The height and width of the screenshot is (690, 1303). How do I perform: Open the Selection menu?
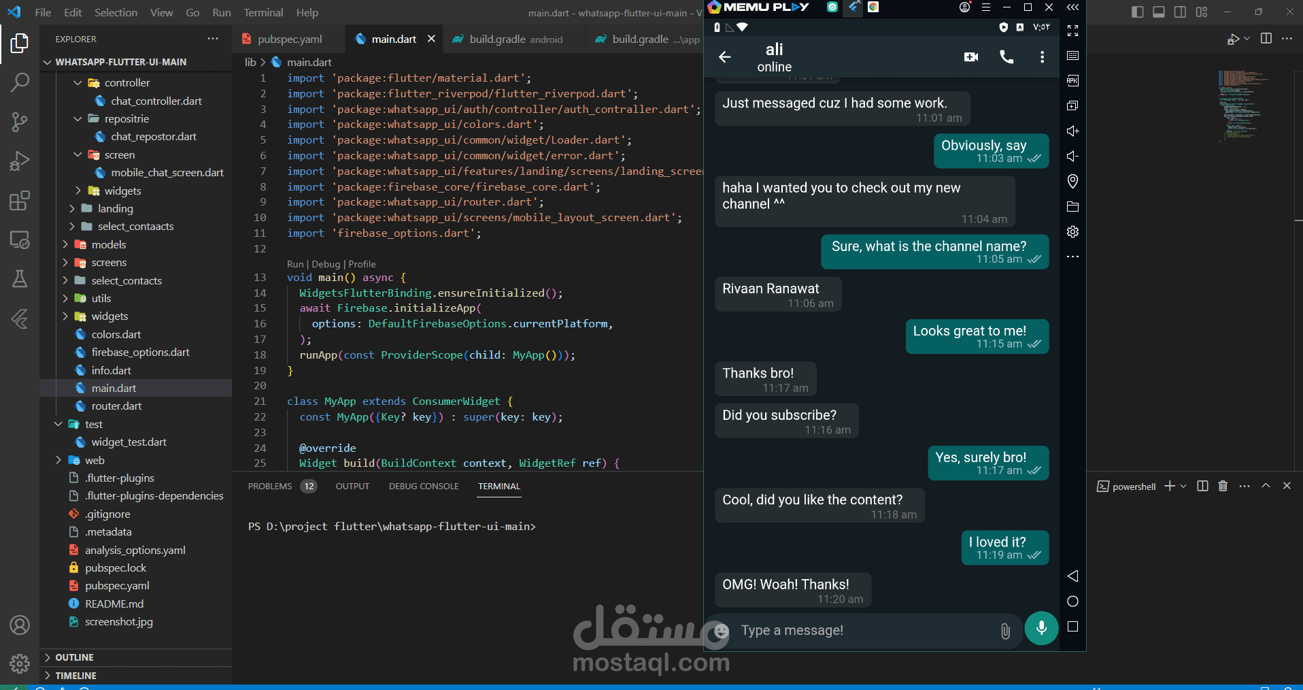pos(116,12)
